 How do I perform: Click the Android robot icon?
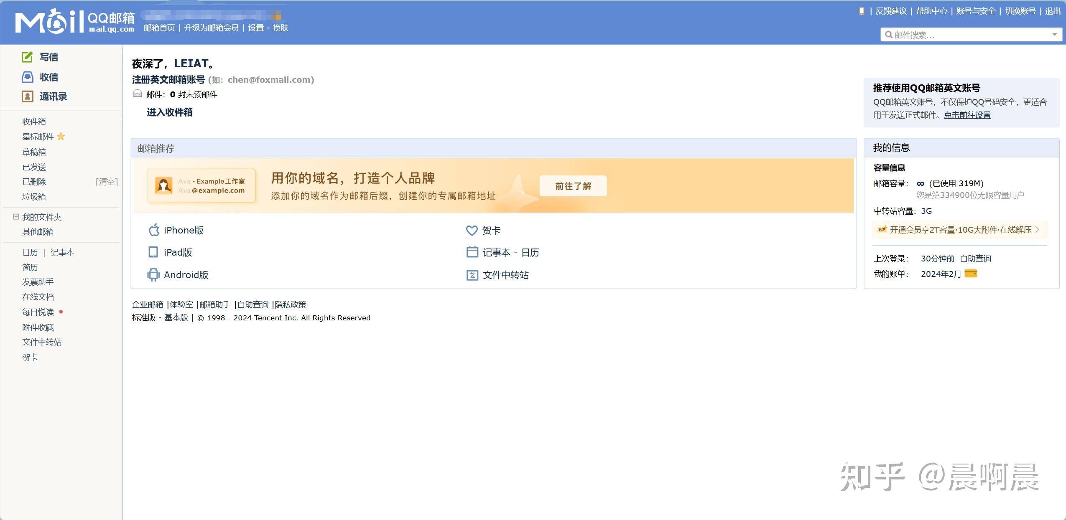click(153, 274)
